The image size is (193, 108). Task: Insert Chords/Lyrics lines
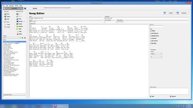point(154,33)
